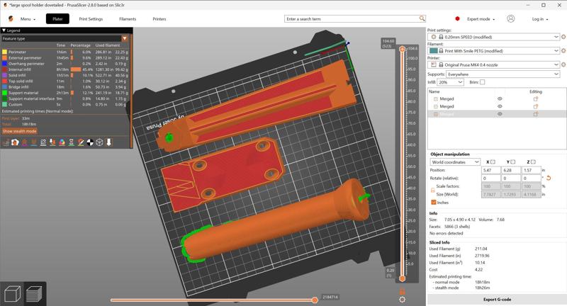Screen dimensions: 567x306
Task: Switch to sliced layers preview icon
Action: pos(34,294)
